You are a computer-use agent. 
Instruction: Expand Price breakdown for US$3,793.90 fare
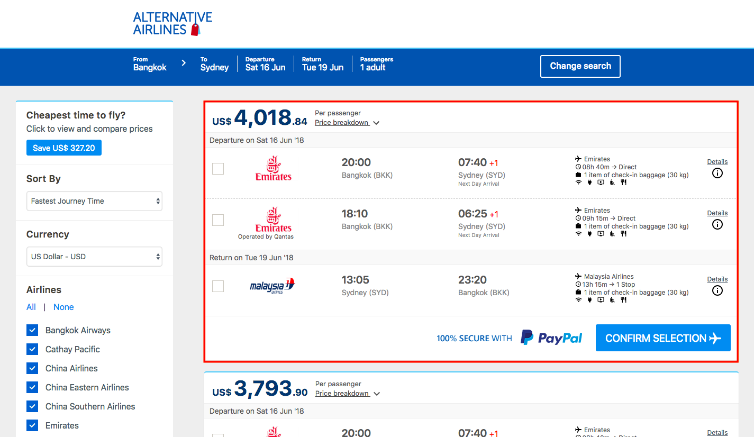click(347, 394)
